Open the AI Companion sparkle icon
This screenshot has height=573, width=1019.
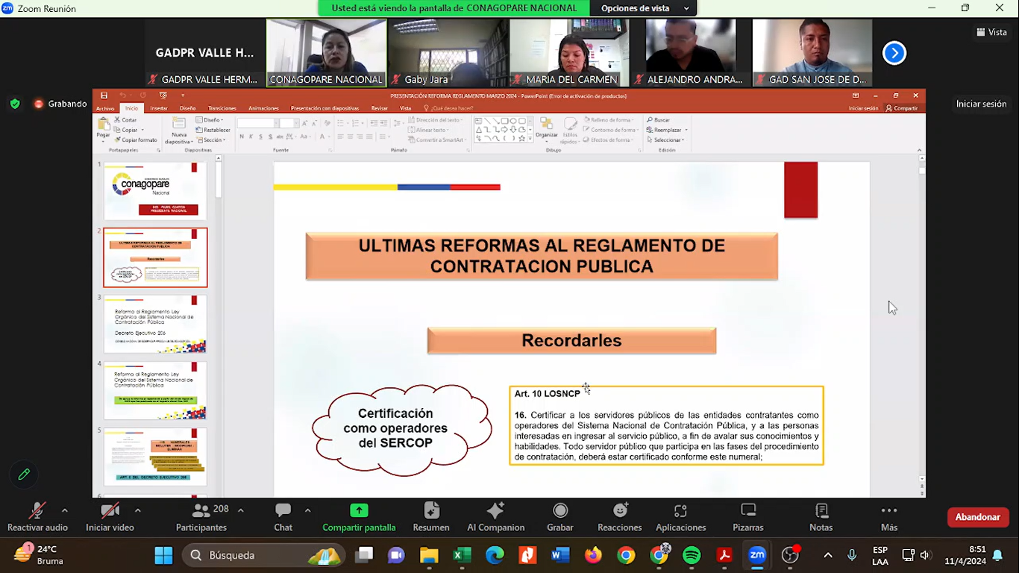(495, 511)
